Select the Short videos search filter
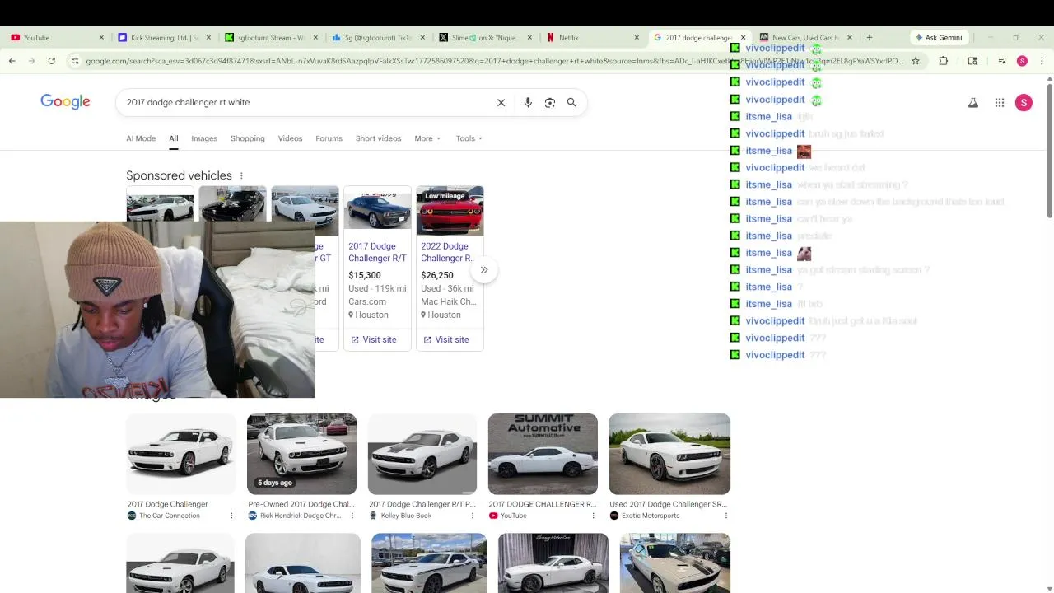Viewport: 1054px width, 593px height. 378,138
